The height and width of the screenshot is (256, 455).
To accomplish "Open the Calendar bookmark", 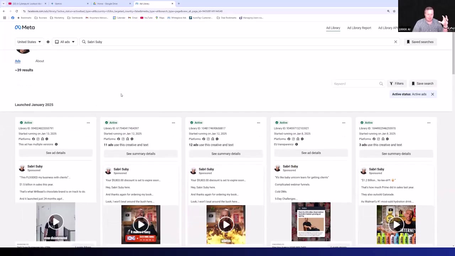I will (x=119, y=18).
